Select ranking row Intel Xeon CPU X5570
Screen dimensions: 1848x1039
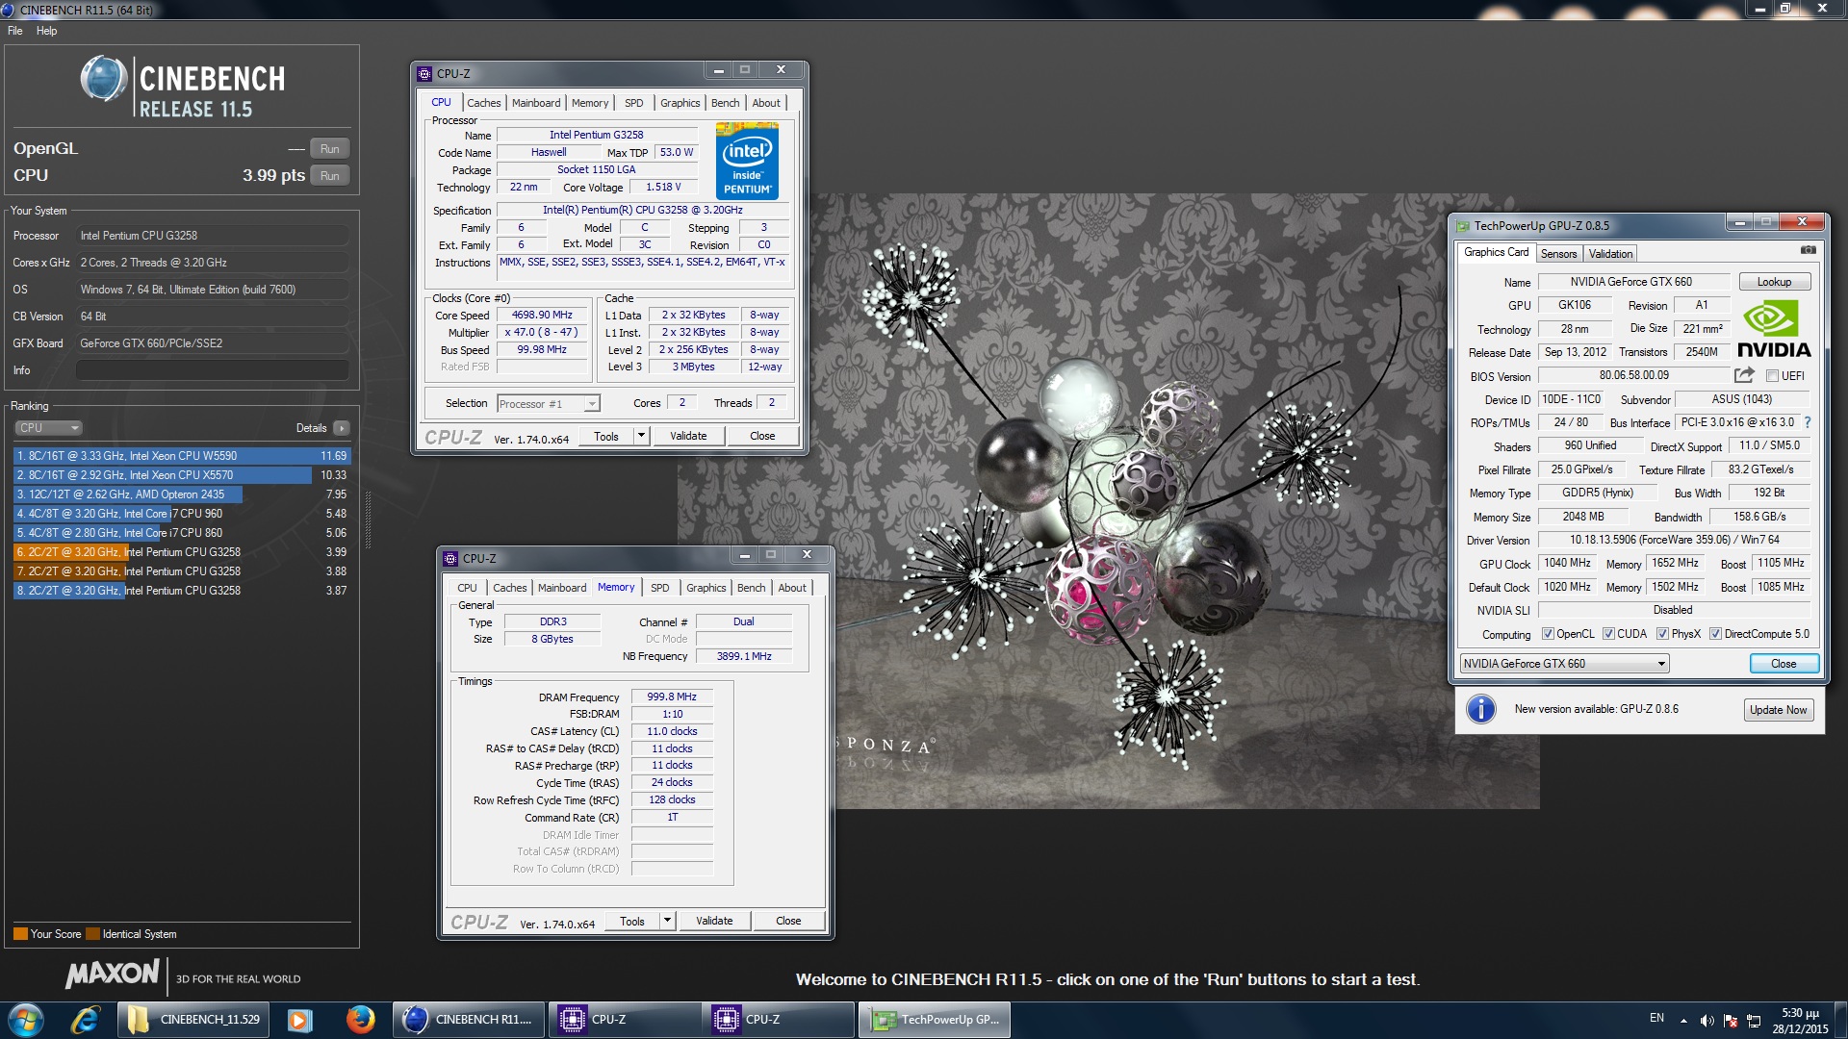181,475
